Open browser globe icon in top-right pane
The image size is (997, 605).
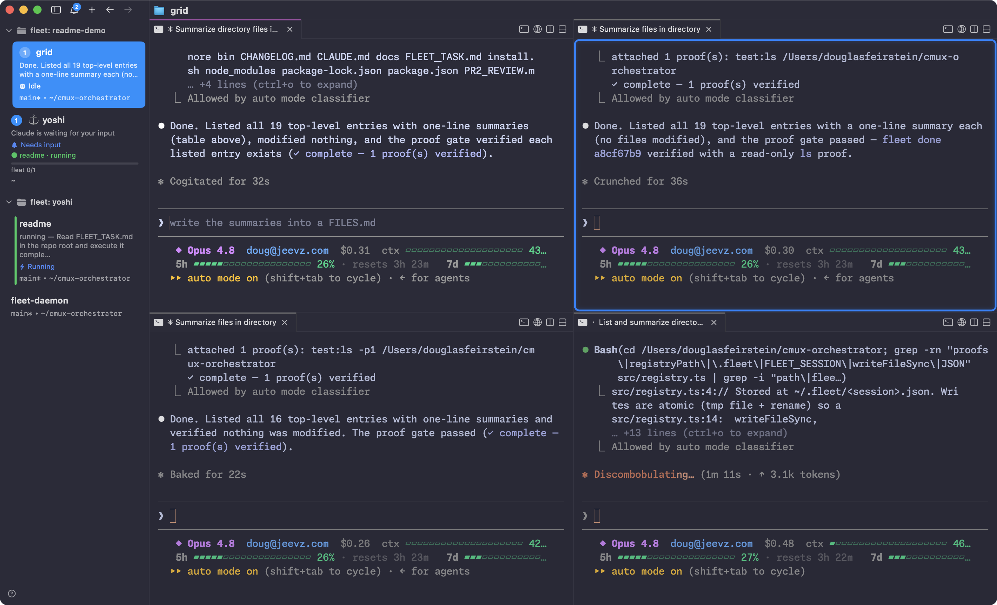tap(961, 29)
